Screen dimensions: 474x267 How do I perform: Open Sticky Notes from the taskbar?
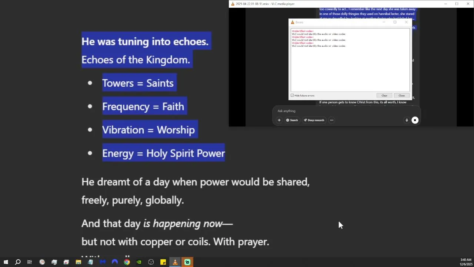163,262
